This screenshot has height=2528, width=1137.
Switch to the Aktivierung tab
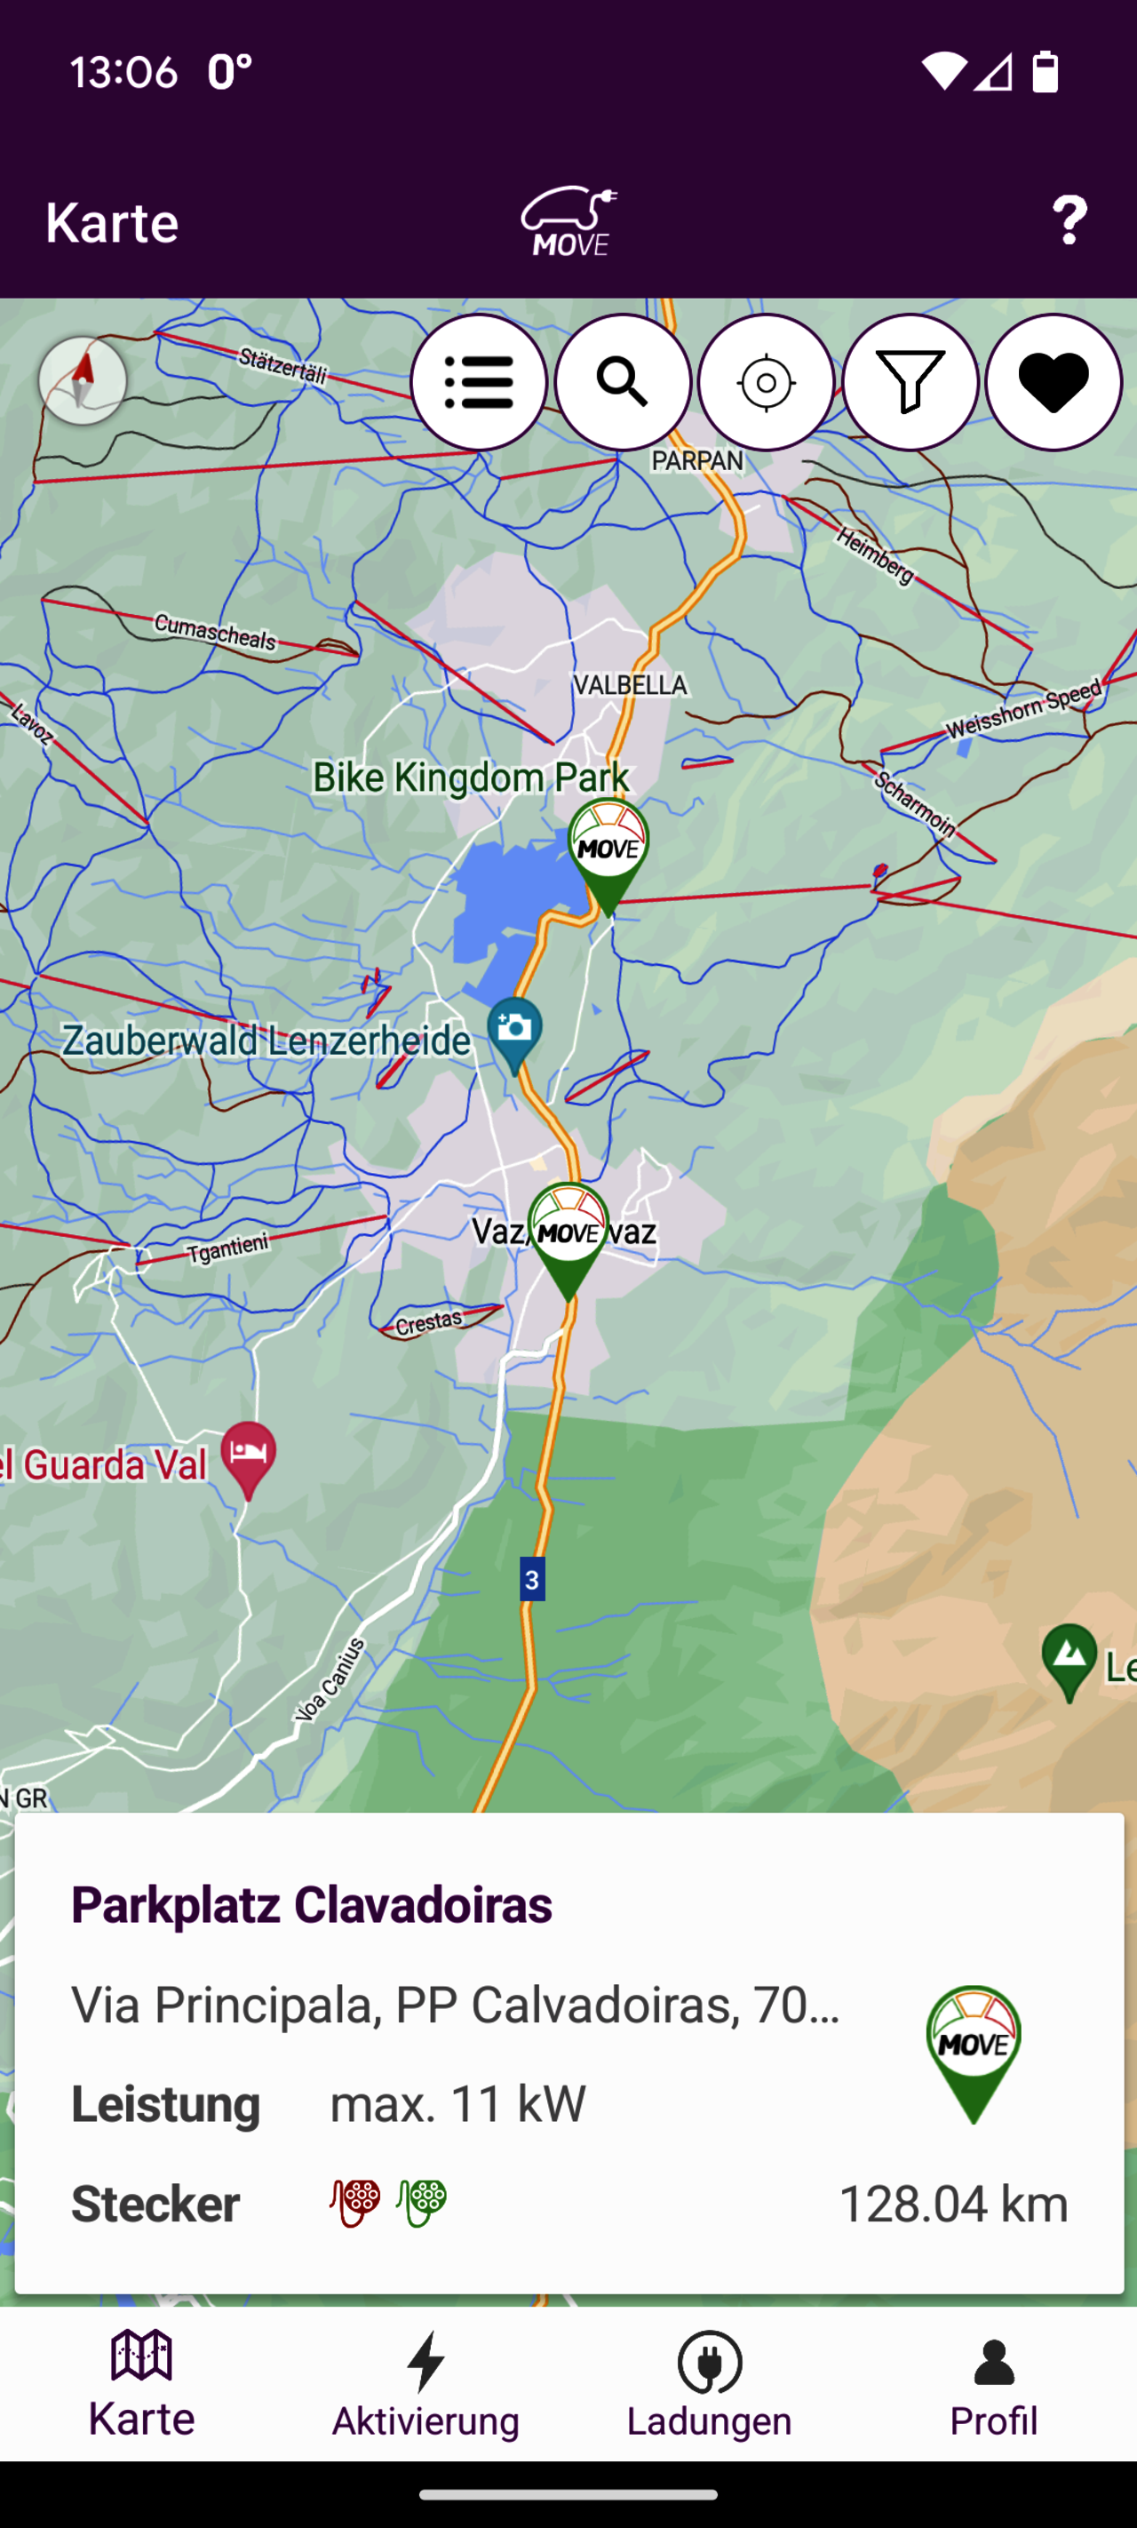point(425,2385)
